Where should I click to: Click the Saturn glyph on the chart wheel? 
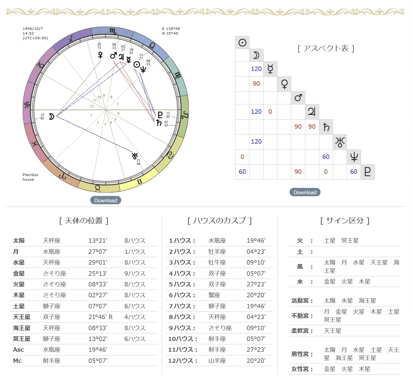coord(159,122)
